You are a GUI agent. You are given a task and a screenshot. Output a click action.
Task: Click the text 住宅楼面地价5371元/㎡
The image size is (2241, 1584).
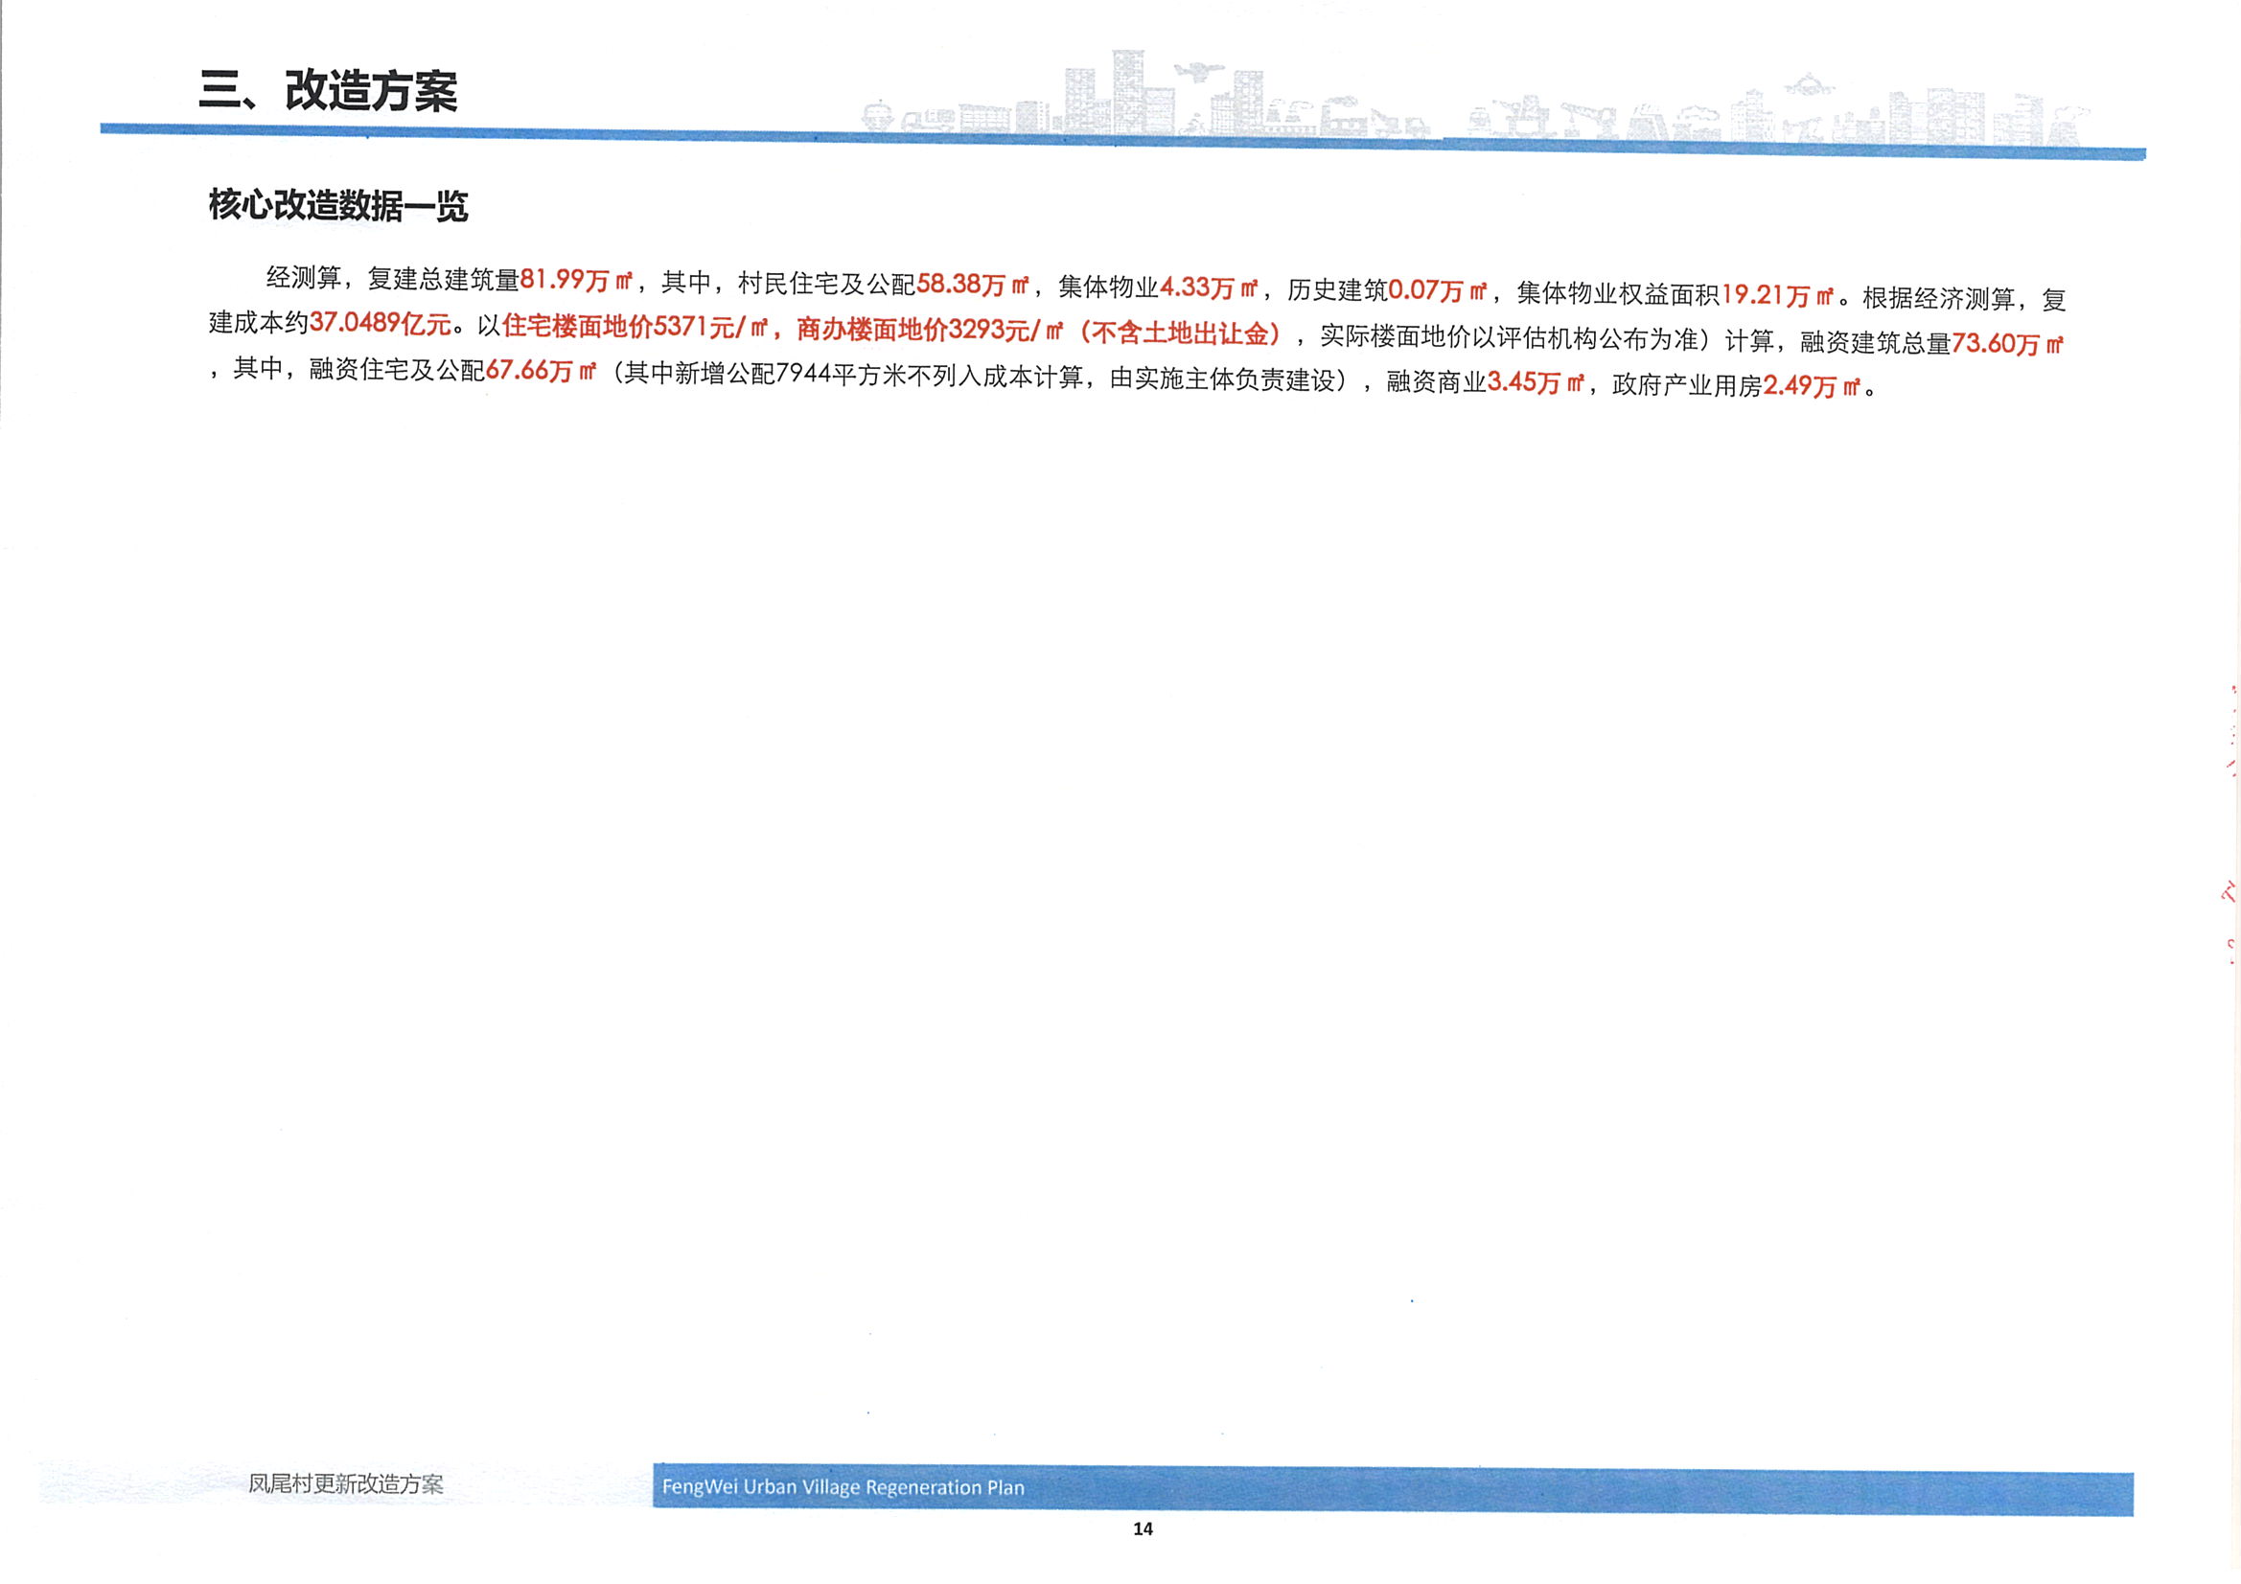[635, 326]
